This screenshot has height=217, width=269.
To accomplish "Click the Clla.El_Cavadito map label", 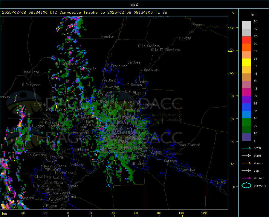I will point(165,50).
